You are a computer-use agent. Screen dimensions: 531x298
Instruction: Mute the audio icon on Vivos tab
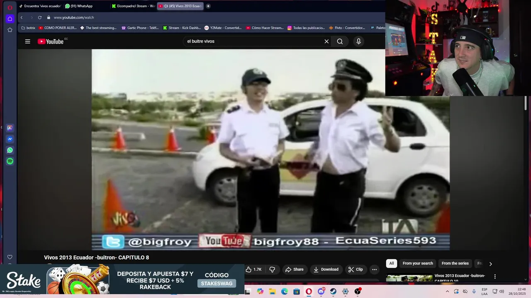pyautogui.click(x=166, y=6)
